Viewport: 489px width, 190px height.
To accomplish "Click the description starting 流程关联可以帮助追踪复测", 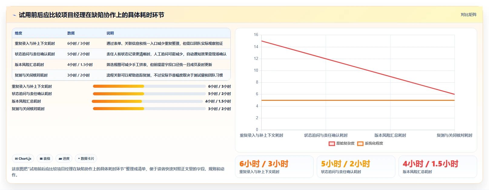I will pos(164,75).
